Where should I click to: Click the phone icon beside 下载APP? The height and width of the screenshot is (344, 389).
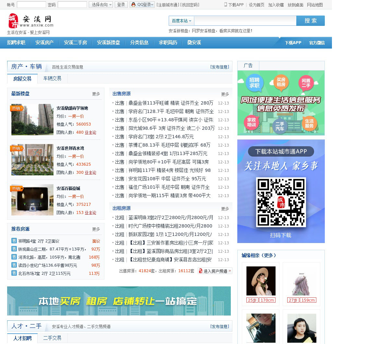pos(226,5)
